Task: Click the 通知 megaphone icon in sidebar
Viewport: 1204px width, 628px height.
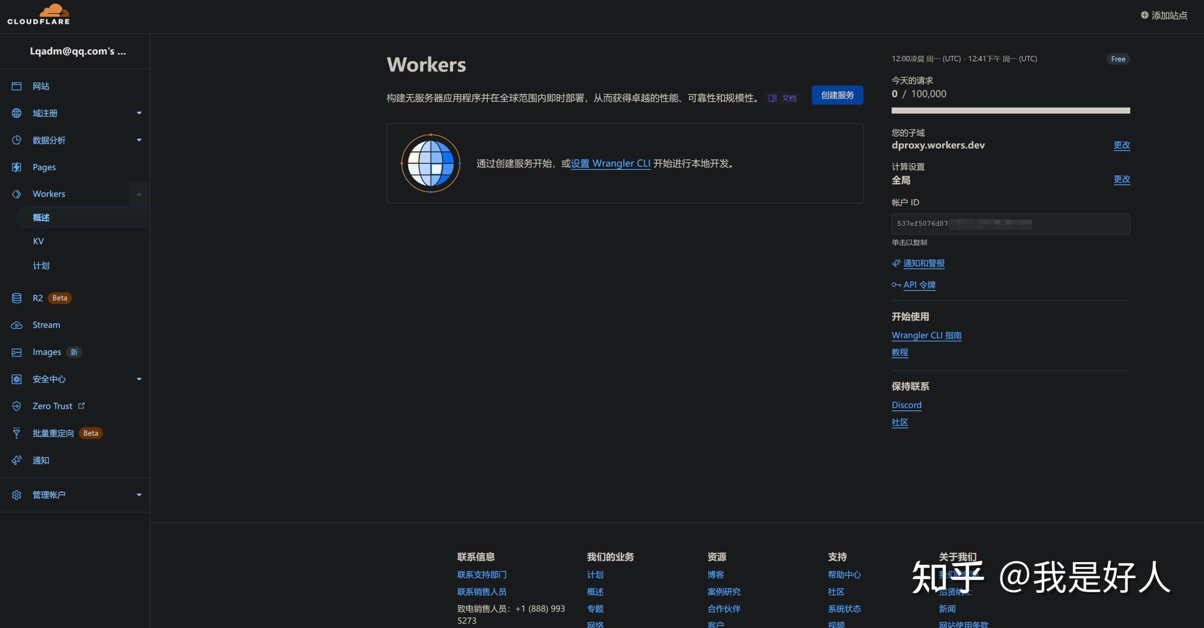Action: pyautogui.click(x=16, y=460)
